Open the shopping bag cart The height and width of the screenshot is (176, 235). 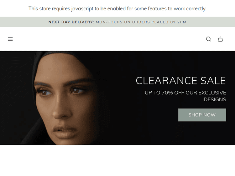click(220, 39)
